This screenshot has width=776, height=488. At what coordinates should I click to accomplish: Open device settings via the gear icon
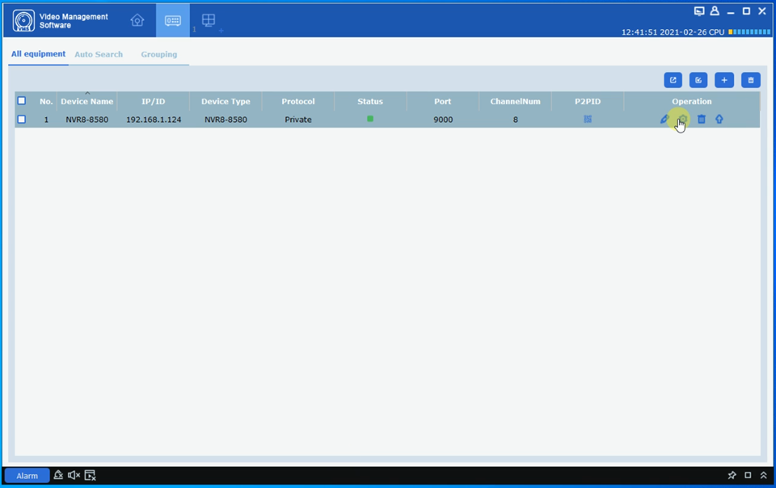(681, 119)
